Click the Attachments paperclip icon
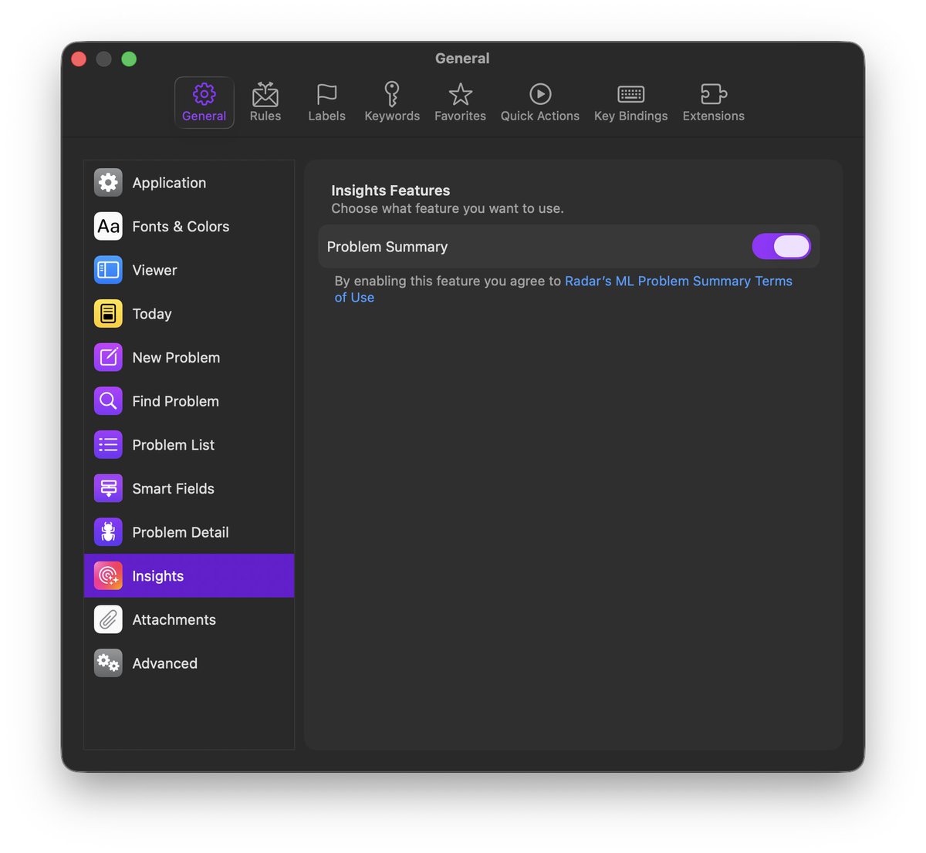Screen dimensions: 926x853 click(x=108, y=620)
